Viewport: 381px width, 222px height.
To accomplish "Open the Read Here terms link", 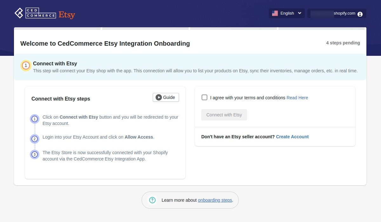I will point(297,98).
